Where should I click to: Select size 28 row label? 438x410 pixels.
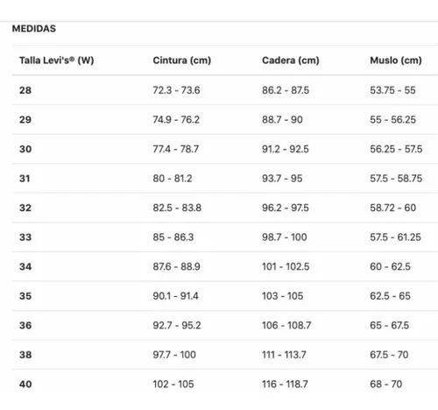tap(25, 90)
